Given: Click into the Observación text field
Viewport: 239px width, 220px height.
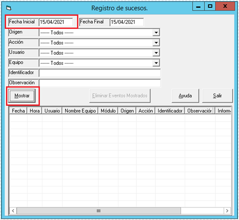Looking at the screenshot, I should click(x=100, y=83).
